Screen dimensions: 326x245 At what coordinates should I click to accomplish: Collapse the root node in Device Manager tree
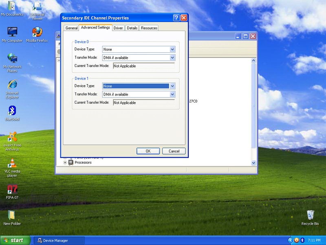59,60
